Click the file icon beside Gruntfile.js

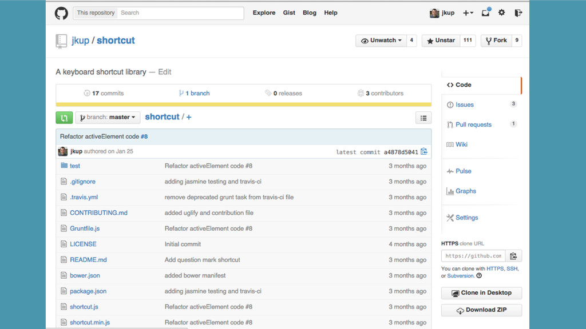(x=64, y=228)
